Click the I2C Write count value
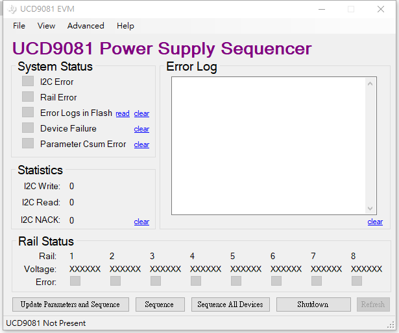399x333 pixels. (72, 186)
